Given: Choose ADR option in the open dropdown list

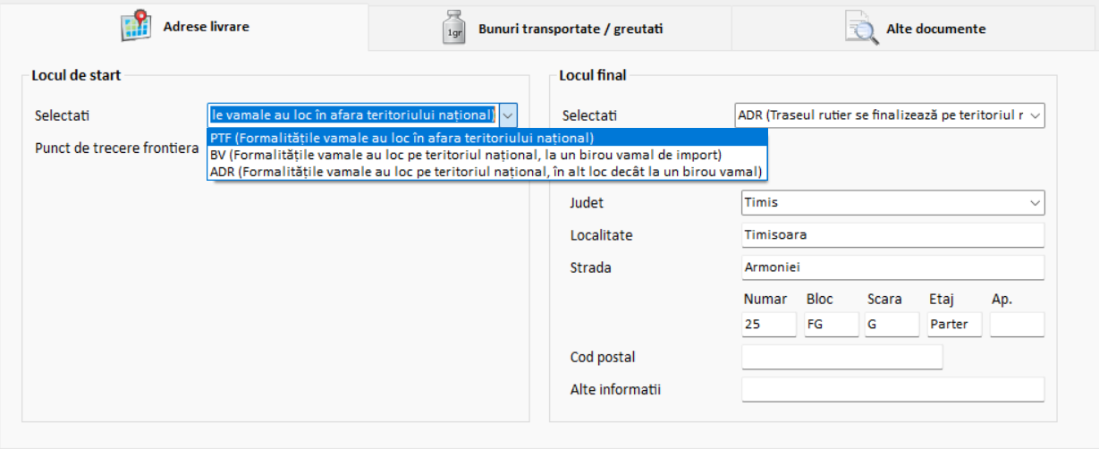Looking at the screenshot, I should point(487,170).
